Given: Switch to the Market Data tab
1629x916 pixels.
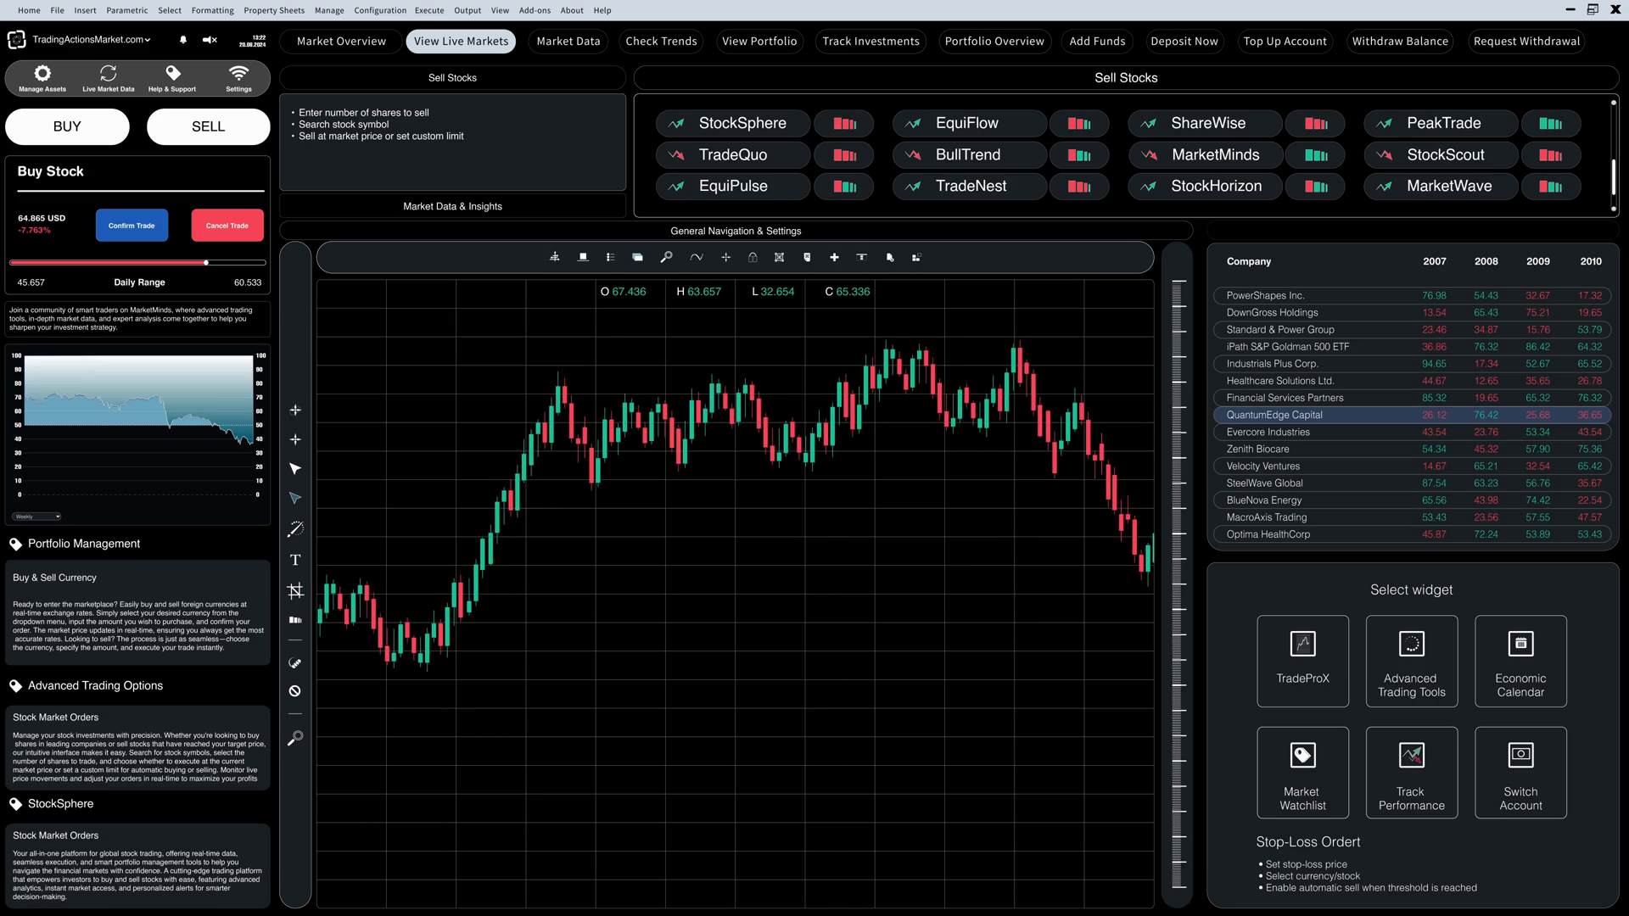Looking at the screenshot, I should point(568,42).
